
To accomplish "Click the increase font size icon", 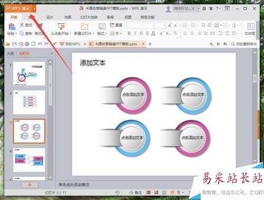I will click(x=169, y=25).
